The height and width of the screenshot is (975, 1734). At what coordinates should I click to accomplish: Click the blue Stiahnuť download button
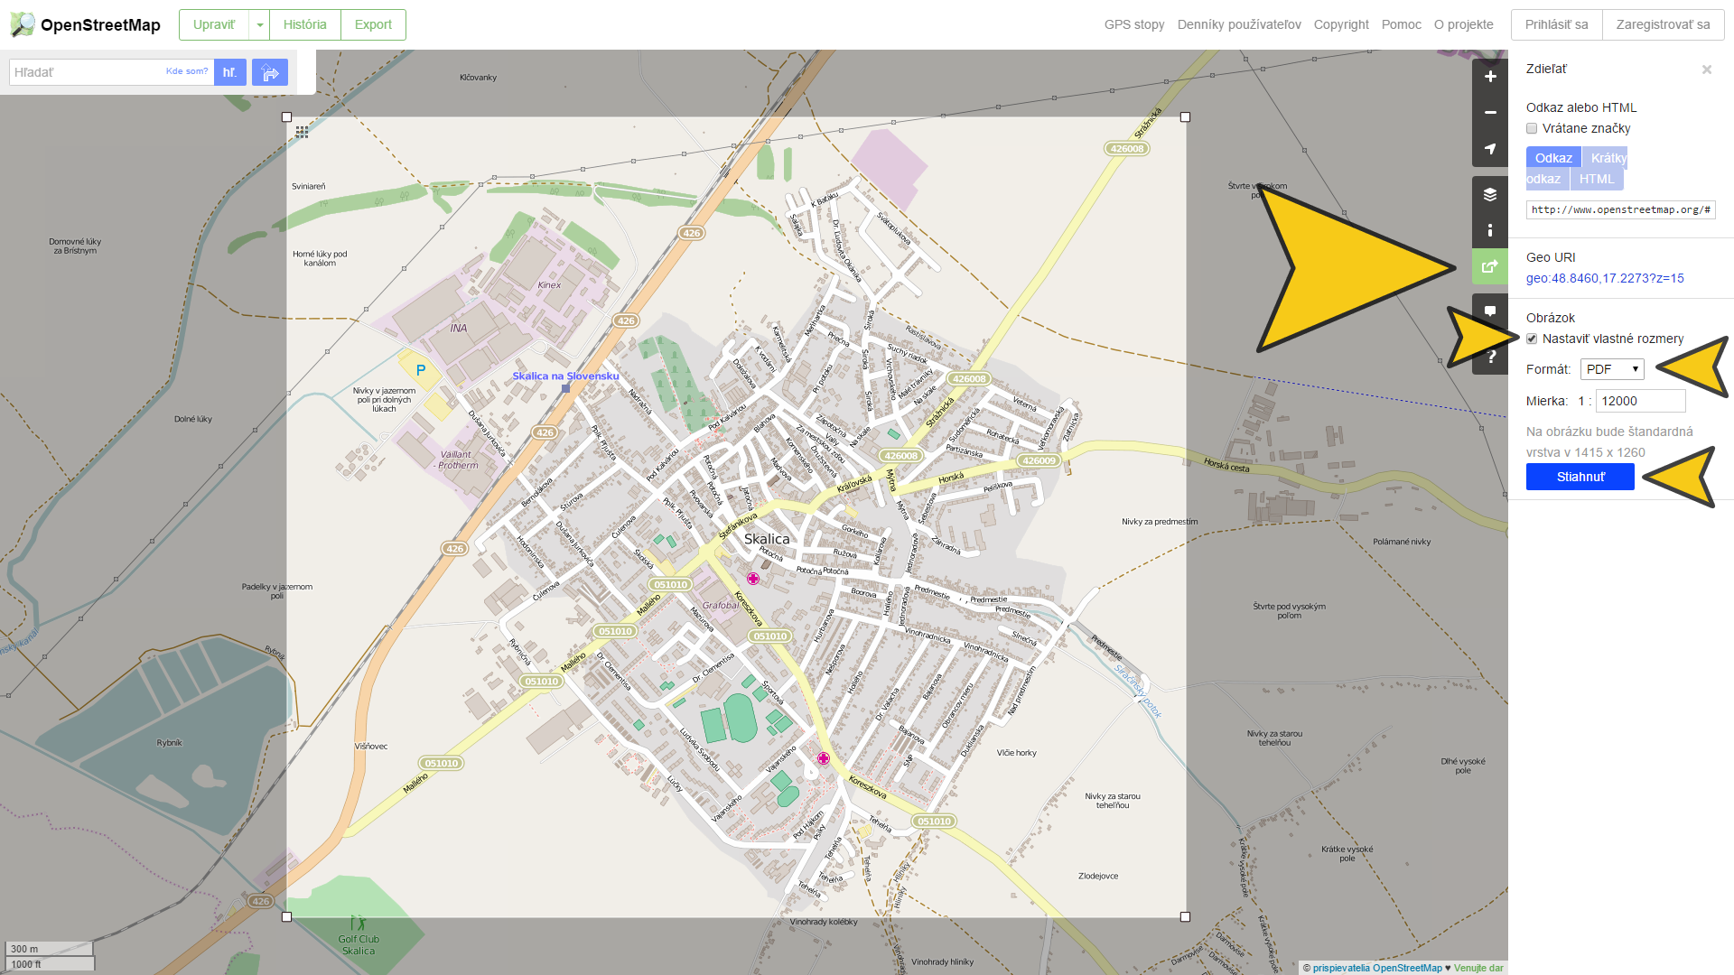coord(1580,477)
